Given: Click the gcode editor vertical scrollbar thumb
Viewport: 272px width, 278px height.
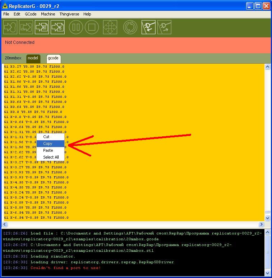Looking at the screenshot, I should pos(267,212).
